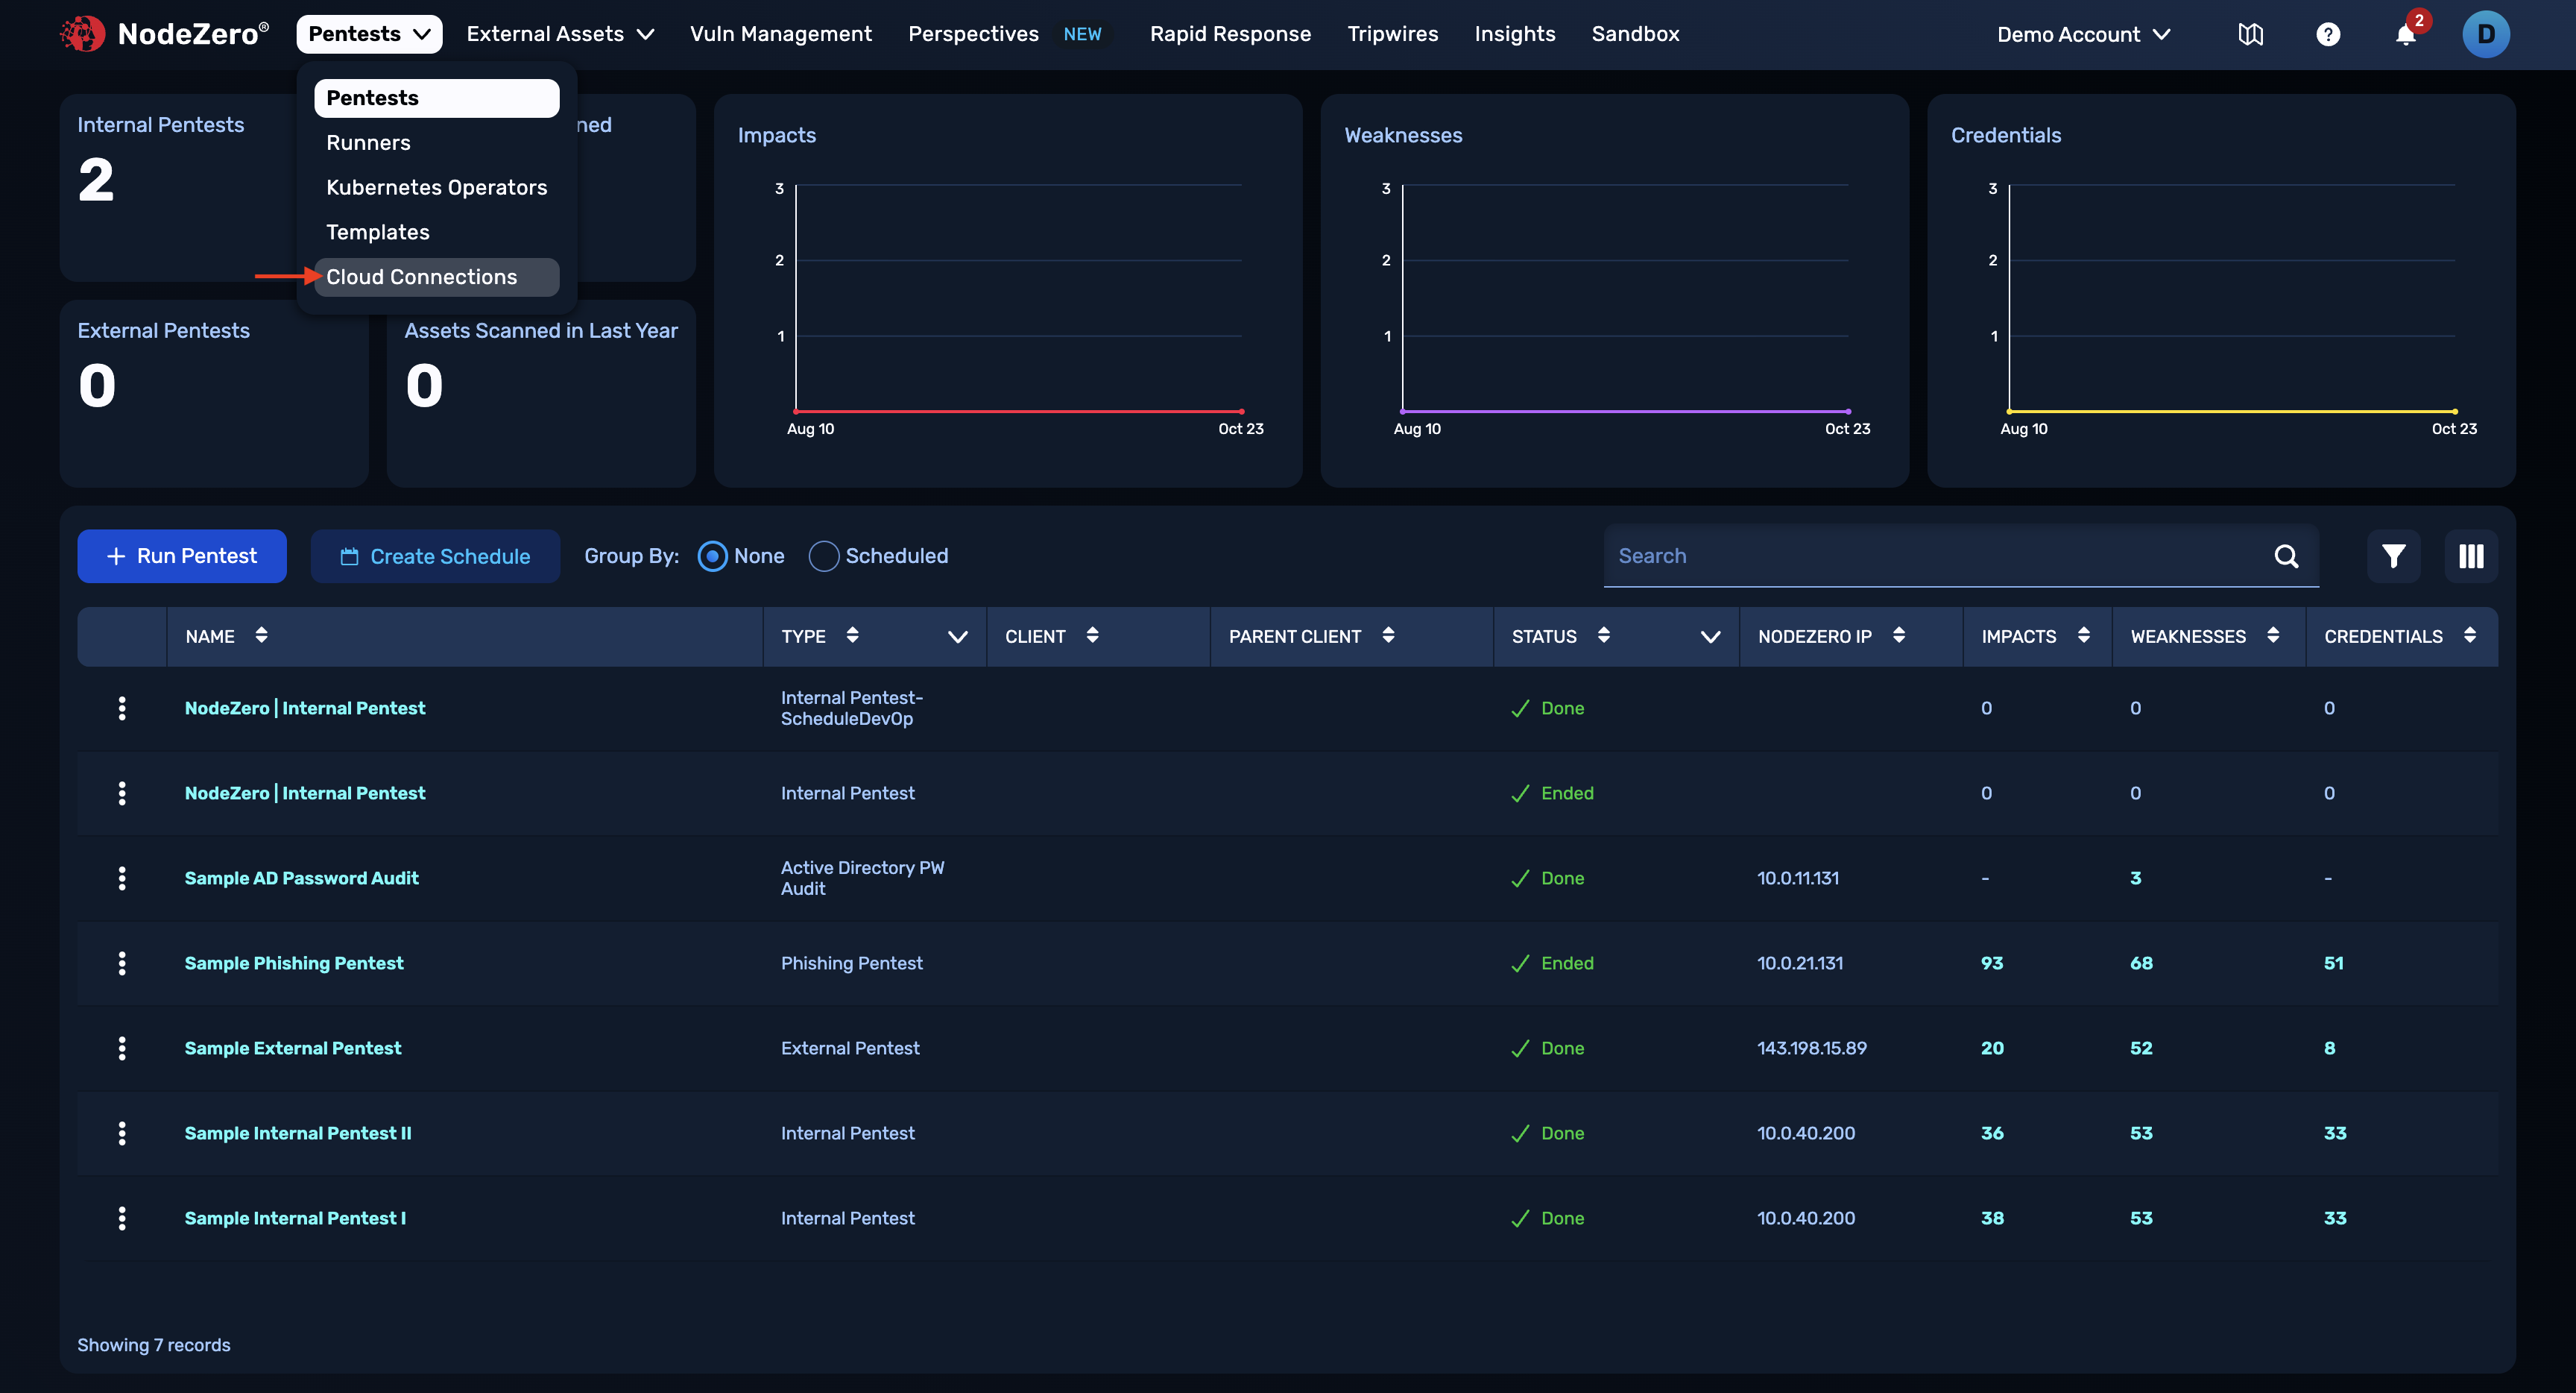Click the map guide icon in header
Viewport: 2576px width, 1393px height.
pyautogui.click(x=2250, y=35)
